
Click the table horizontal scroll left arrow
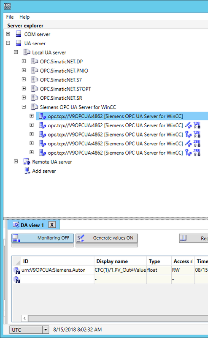[x=24, y=318]
